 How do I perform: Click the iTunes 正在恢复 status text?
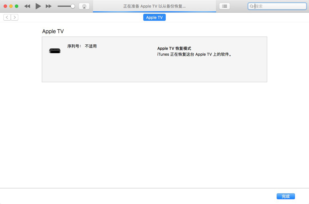click(194, 54)
